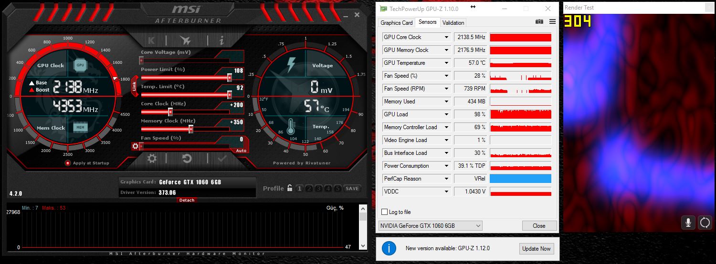The image size is (716, 264).
Task: Expand the PerfCap Reason sensor dropdown
Action: coord(447,179)
